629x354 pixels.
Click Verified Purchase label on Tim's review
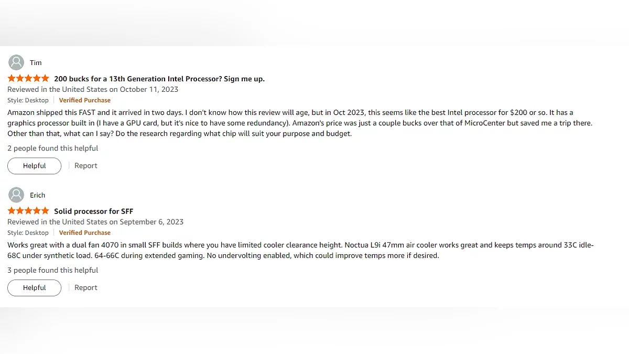click(x=85, y=100)
